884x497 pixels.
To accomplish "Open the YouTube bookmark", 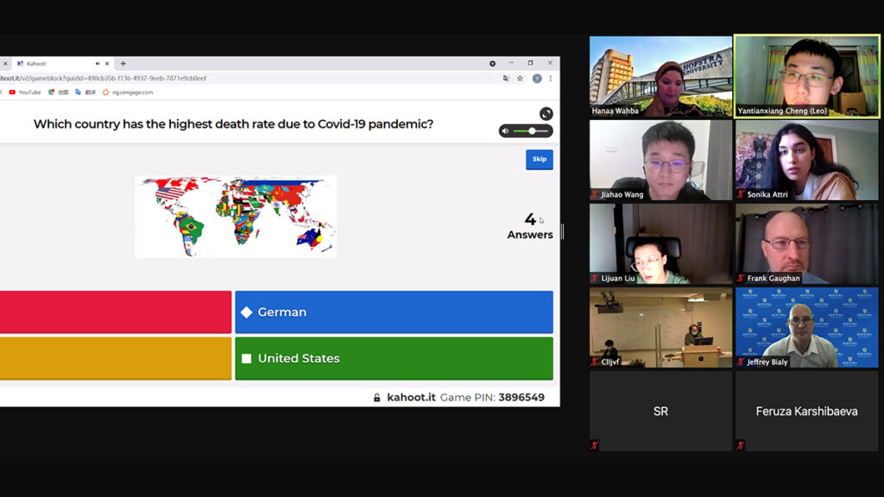I will click(x=25, y=92).
